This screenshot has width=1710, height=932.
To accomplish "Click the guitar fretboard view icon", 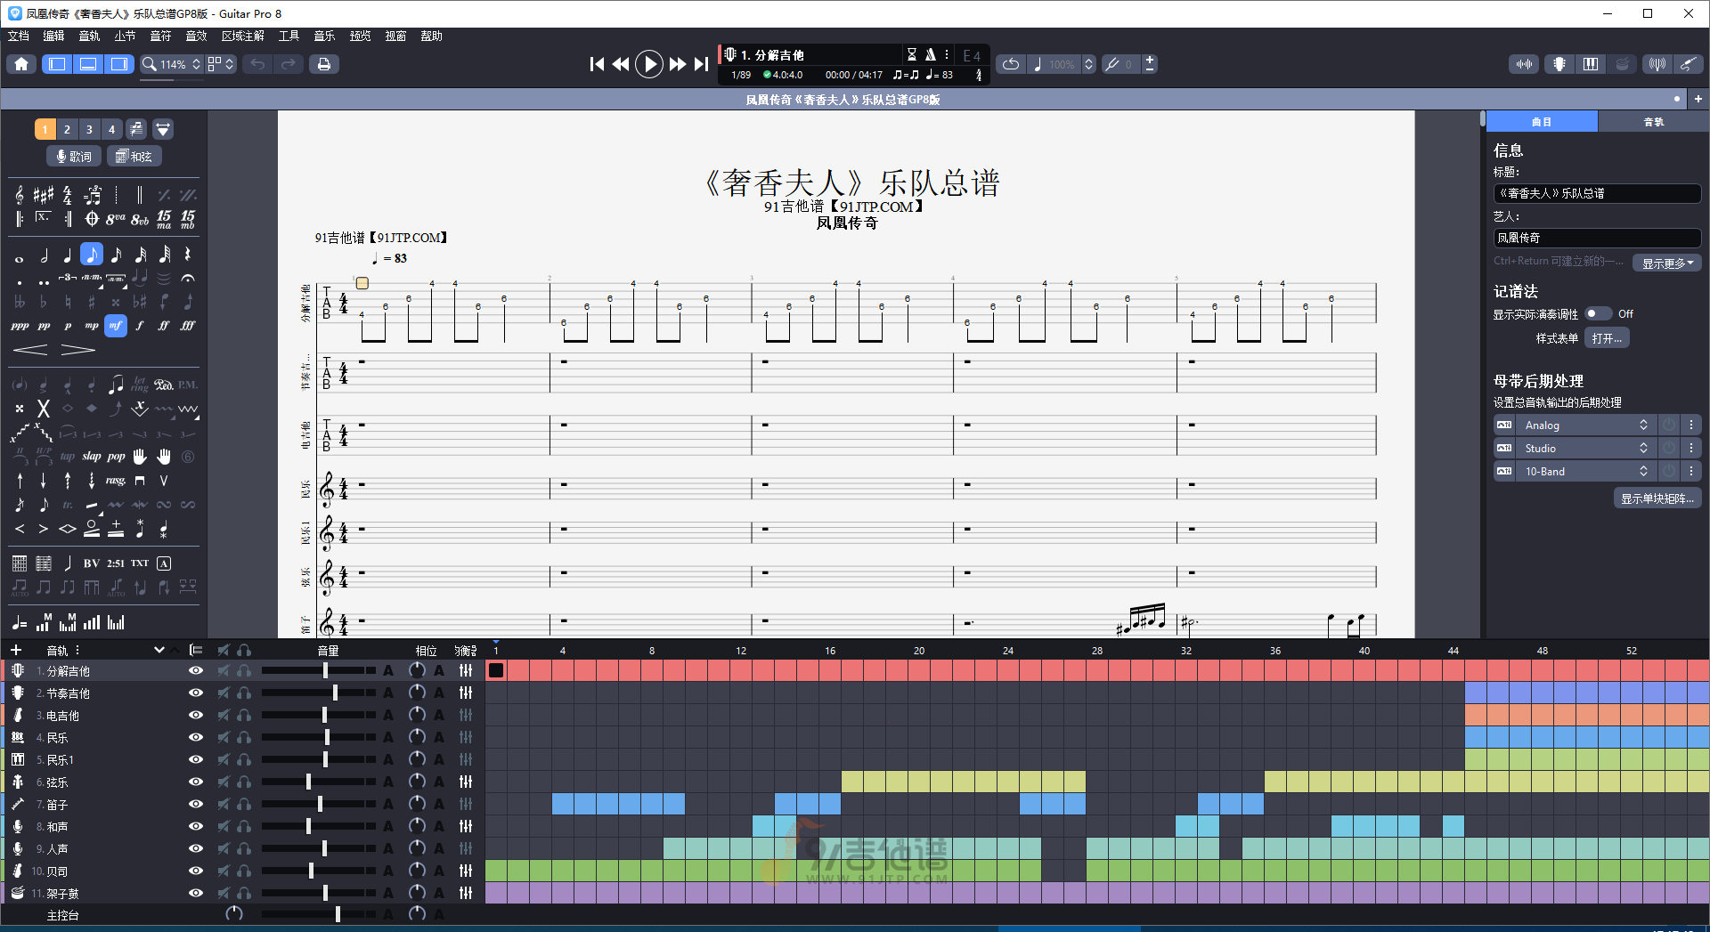I will coord(1559,64).
